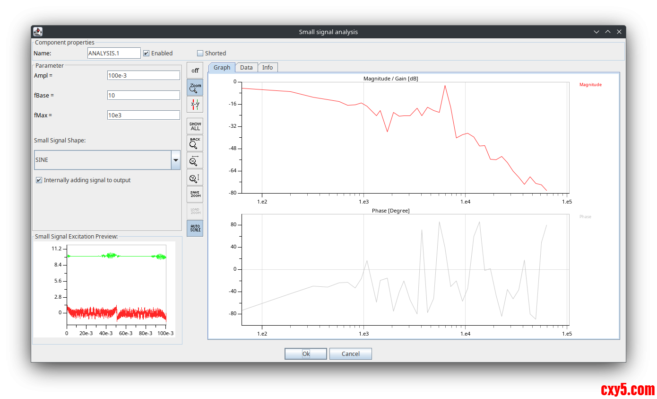657x399 pixels.
Task: Toggle 'Internally adding signal to output' checkbox
Action: [x=39, y=180]
